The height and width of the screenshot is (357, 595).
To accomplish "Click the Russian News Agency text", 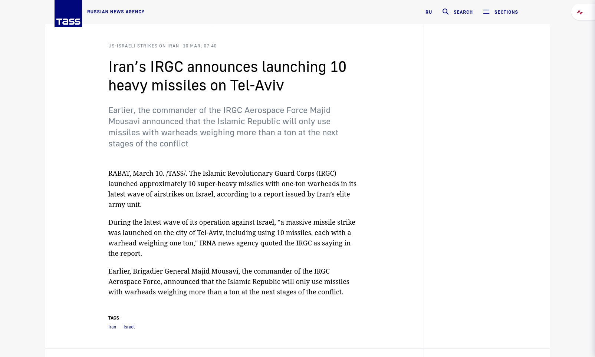I will (x=116, y=12).
